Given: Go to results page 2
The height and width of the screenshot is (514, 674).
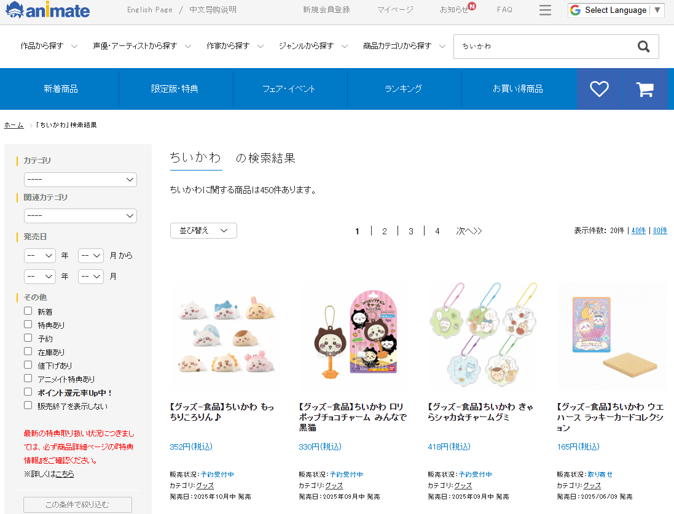Looking at the screenshot, I should pyautogui.click(x=384, y=231).
